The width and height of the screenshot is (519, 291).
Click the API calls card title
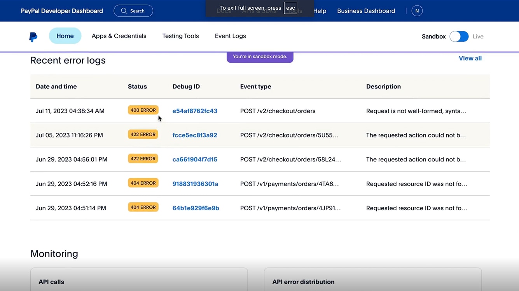coord(51,282)
